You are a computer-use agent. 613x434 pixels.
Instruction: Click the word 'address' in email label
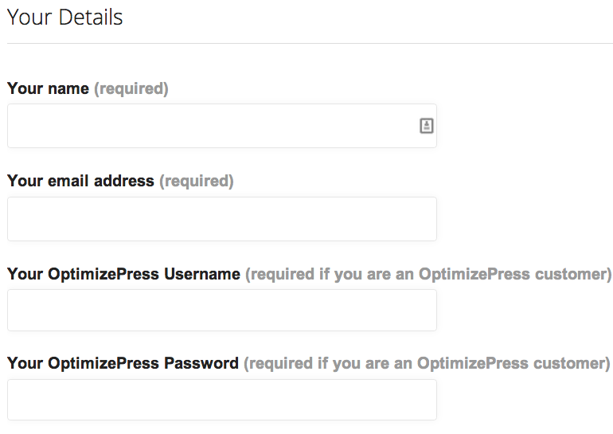click(x=124, y=181)
